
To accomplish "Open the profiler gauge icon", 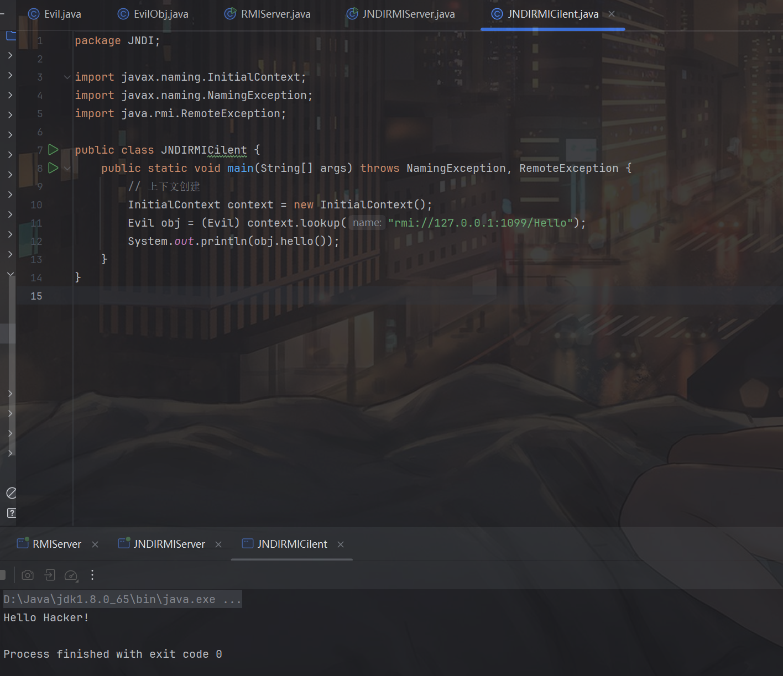I will pyautogui.click(x=71, y=575).
